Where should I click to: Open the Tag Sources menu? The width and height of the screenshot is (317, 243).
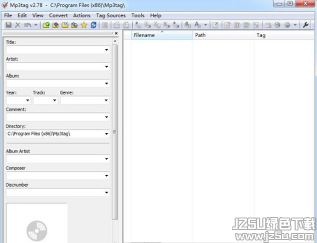pyautogui.click(x=111, y=15)
